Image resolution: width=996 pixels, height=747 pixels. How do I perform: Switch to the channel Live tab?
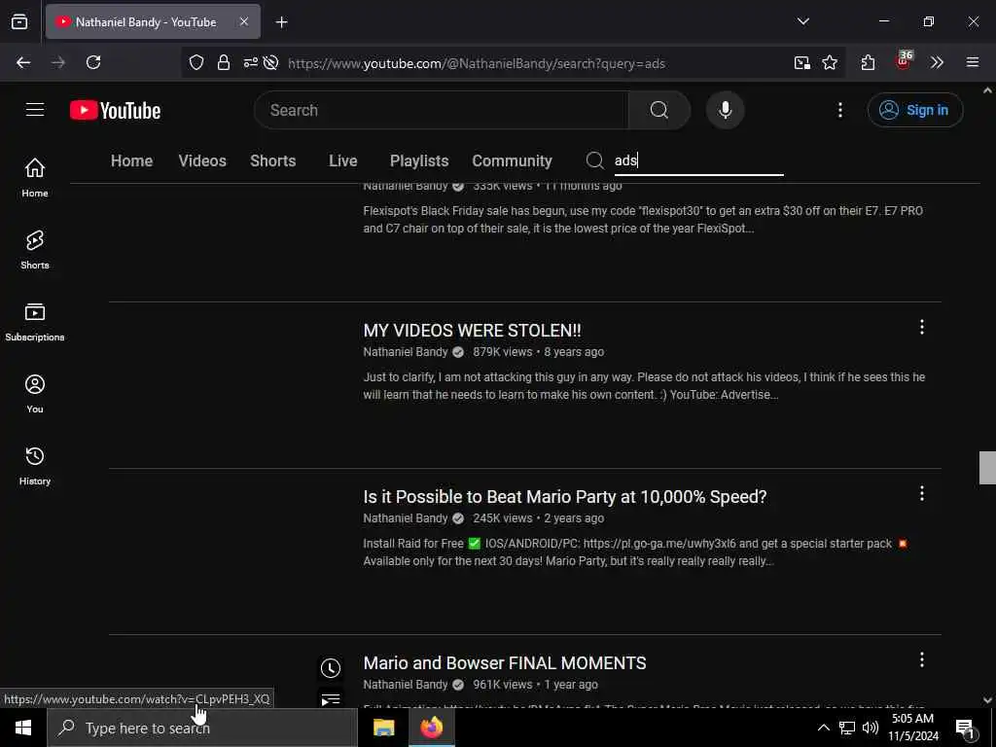[x=343, y=160]
